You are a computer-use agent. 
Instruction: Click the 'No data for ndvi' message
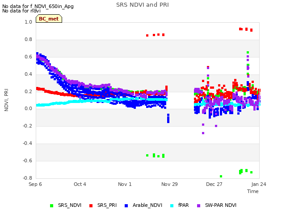click(21, 11)
